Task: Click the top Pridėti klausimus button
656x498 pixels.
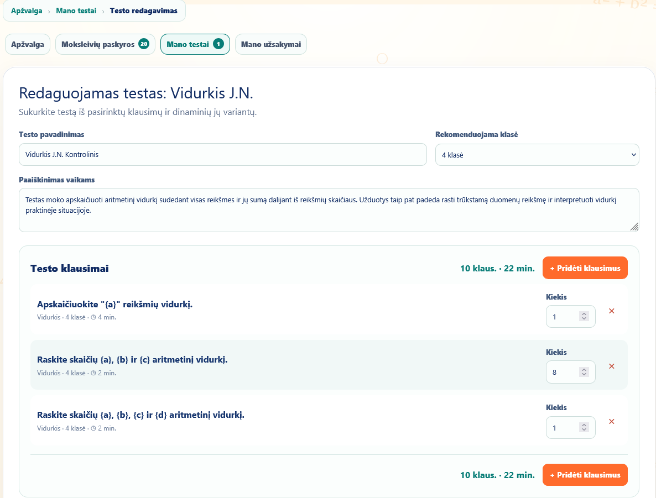Action: [x=585, y=268]
